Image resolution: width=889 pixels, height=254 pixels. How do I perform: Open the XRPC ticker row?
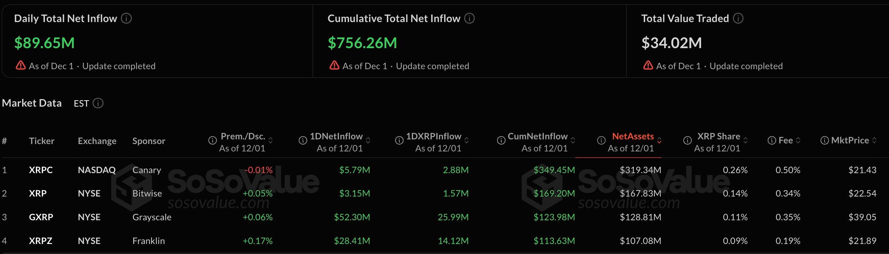pyautogui.click(x=41, y=170)
